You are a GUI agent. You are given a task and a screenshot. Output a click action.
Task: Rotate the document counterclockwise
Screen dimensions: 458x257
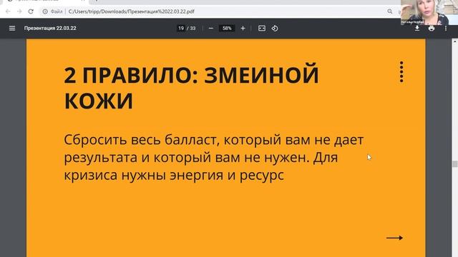pos(275,29)
